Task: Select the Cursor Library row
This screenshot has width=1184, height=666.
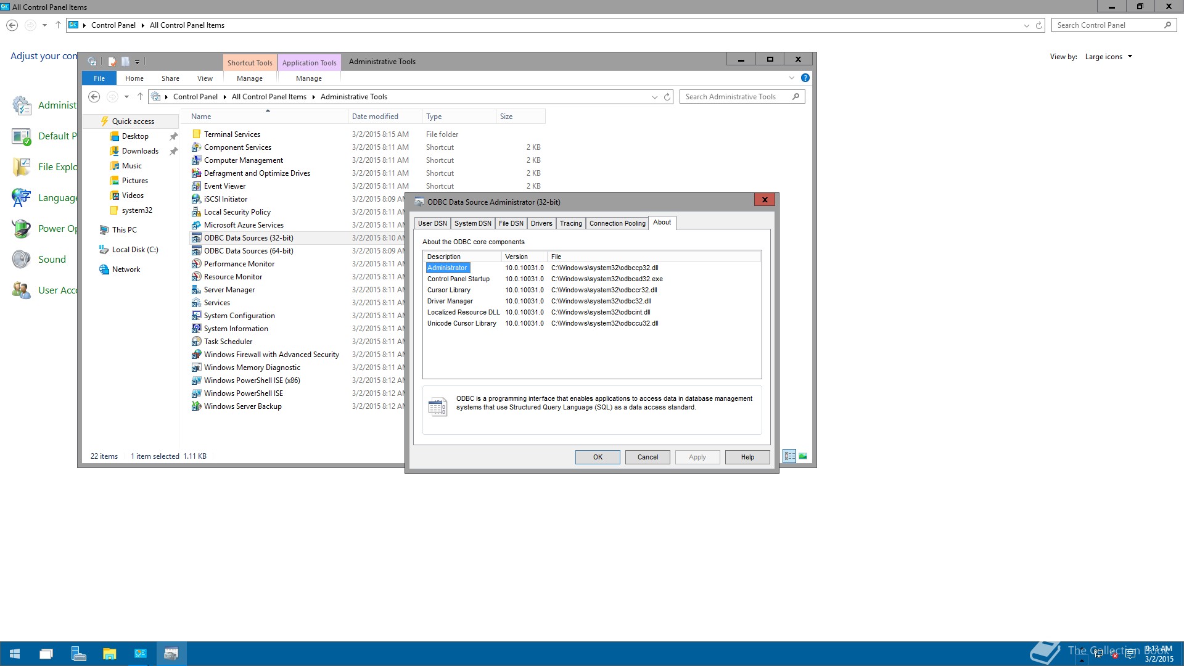Action: [x=592, y=290]
